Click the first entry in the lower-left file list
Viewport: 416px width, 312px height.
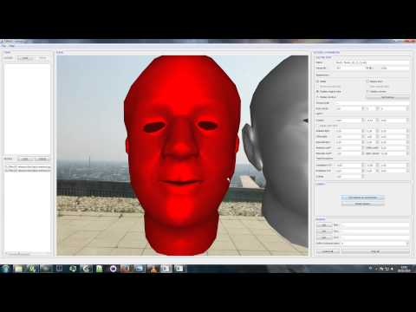click(x=28, y=166)
